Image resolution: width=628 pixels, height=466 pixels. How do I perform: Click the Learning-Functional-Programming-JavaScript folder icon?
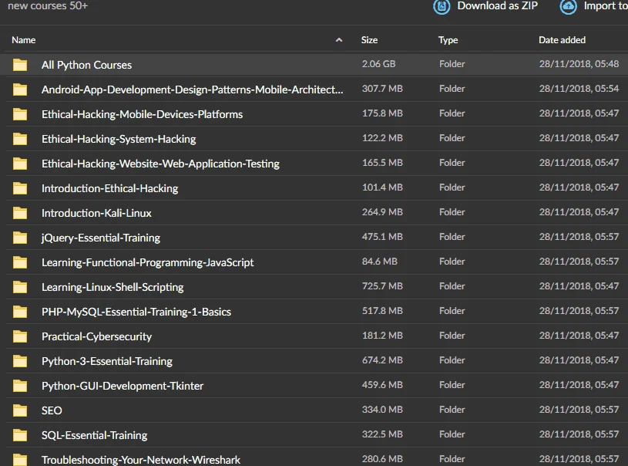[x=20, y=262]
